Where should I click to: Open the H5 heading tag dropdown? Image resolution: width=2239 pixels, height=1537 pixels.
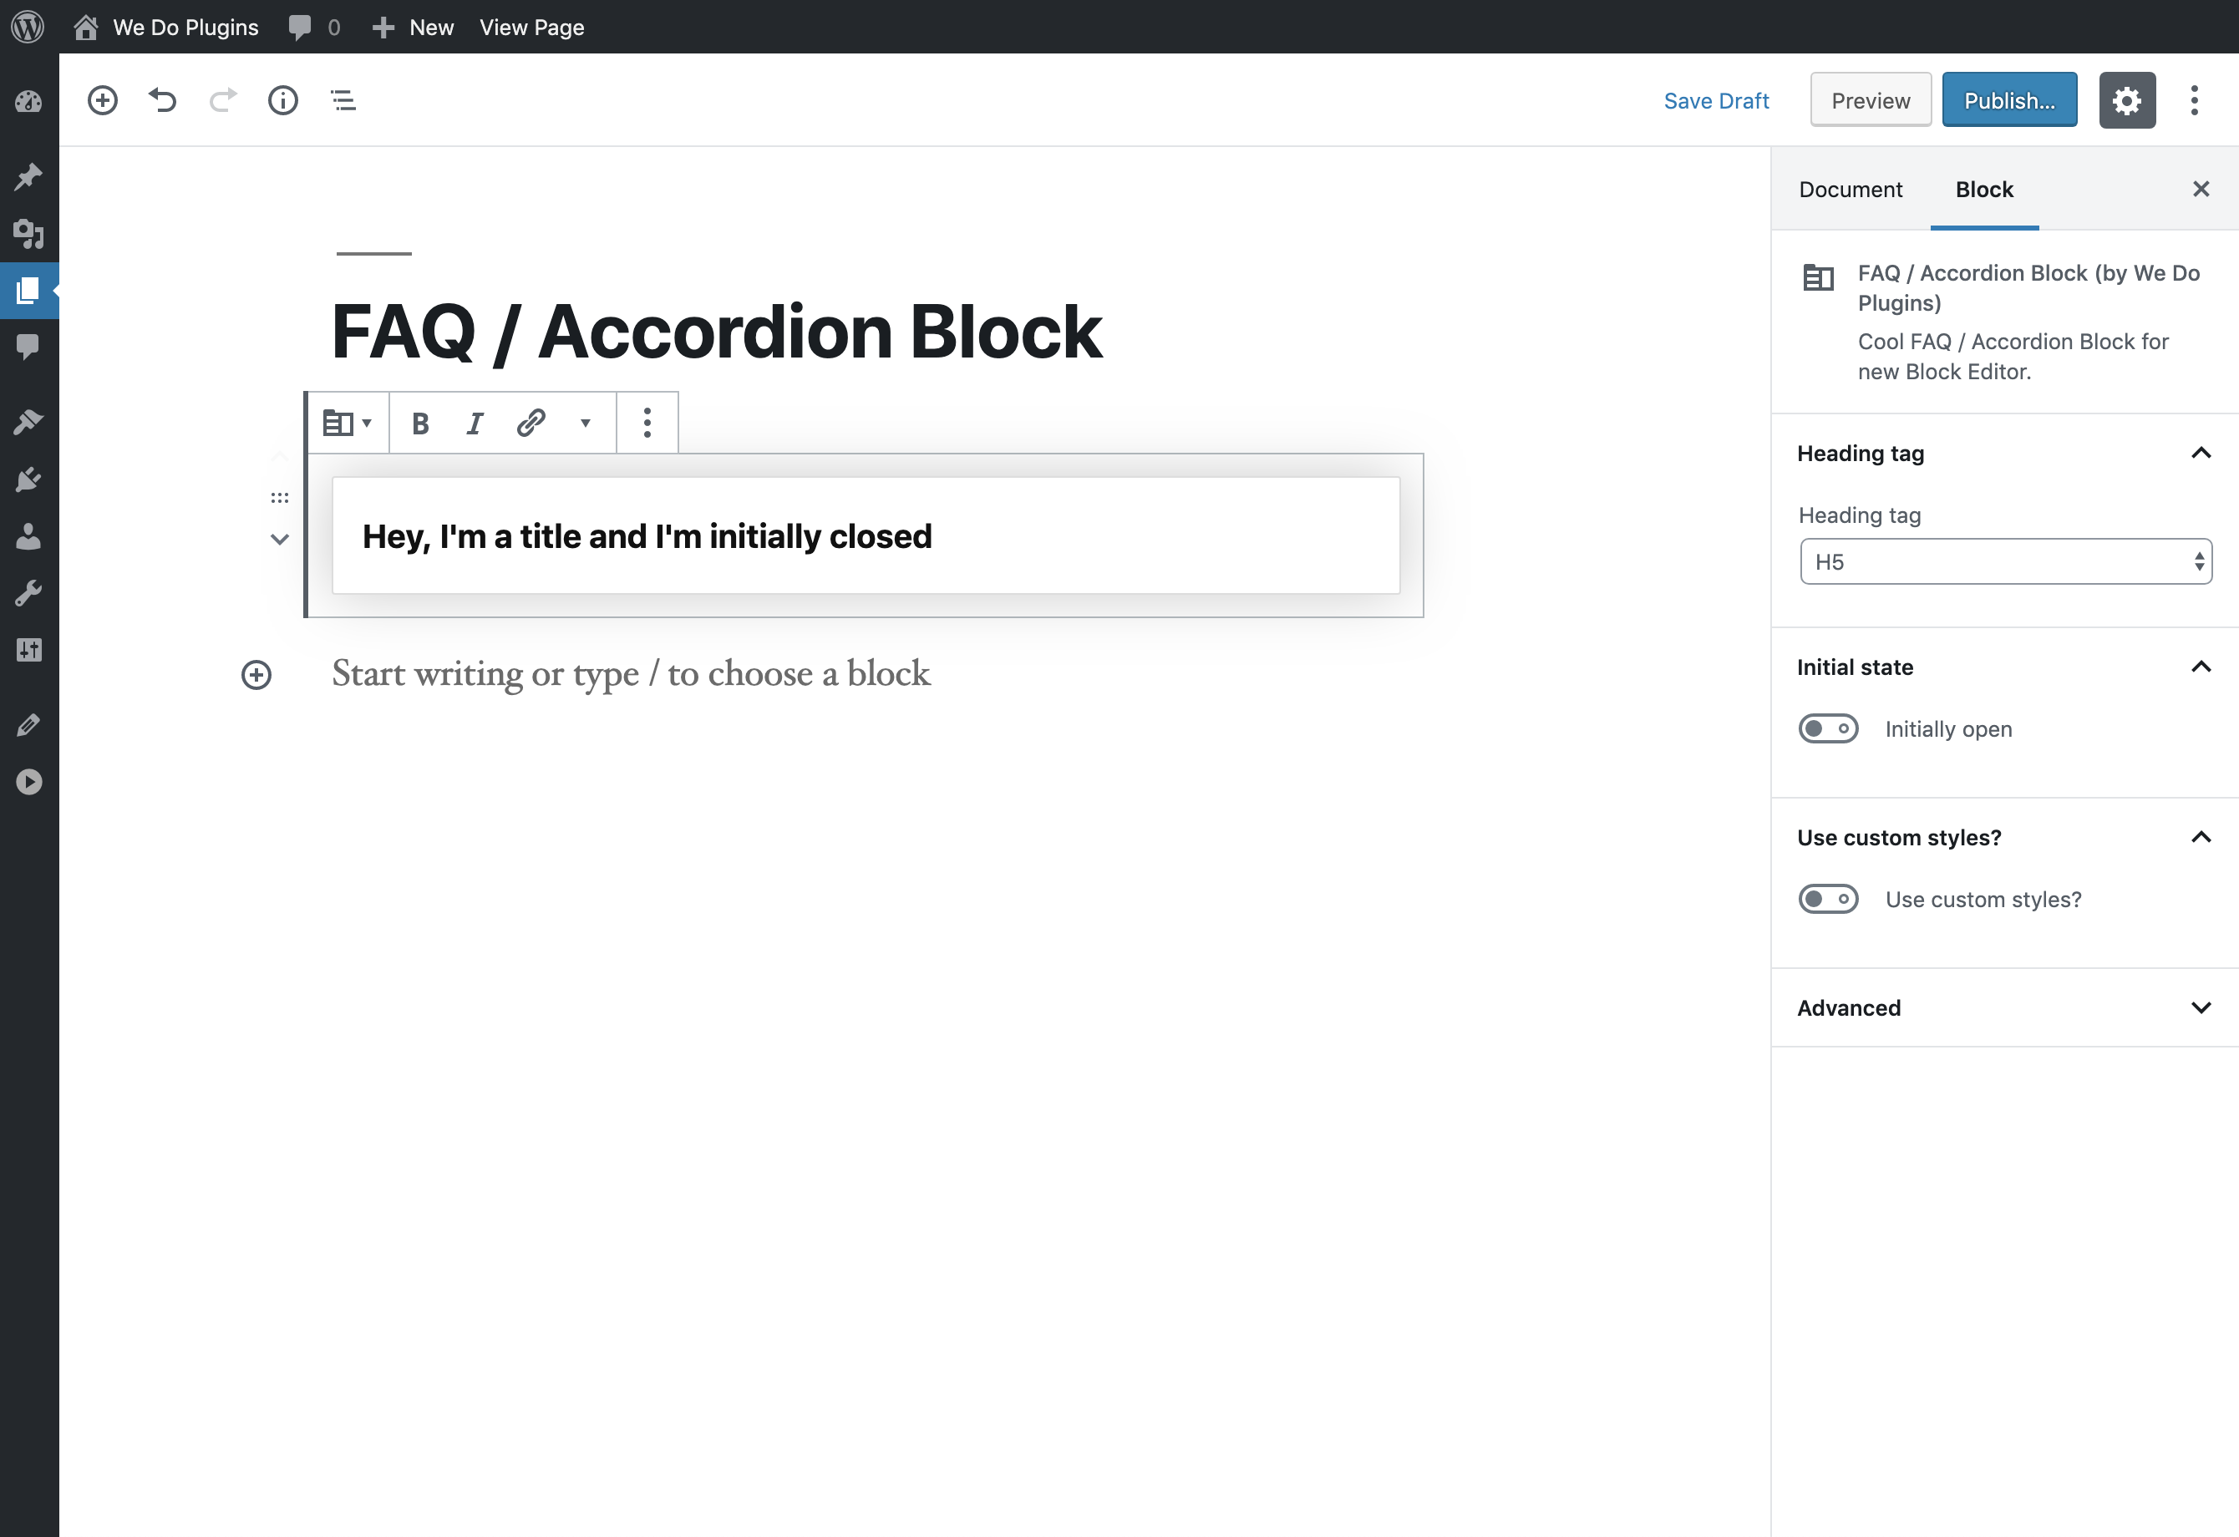click(x=2005, y=561)
